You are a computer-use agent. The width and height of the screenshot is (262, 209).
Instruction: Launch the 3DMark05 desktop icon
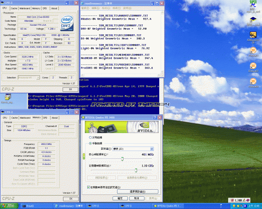click(253, 67)
